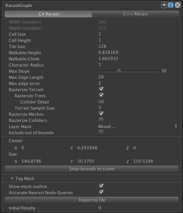183x213 pixels.
Task: Open the RecastGraph info icon
Action: click(171, 5)
